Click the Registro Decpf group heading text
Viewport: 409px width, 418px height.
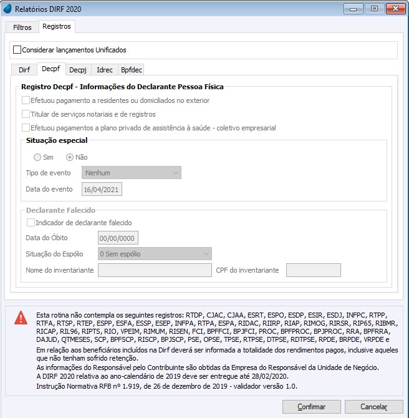pyautogui.click(x=122, y=87)
